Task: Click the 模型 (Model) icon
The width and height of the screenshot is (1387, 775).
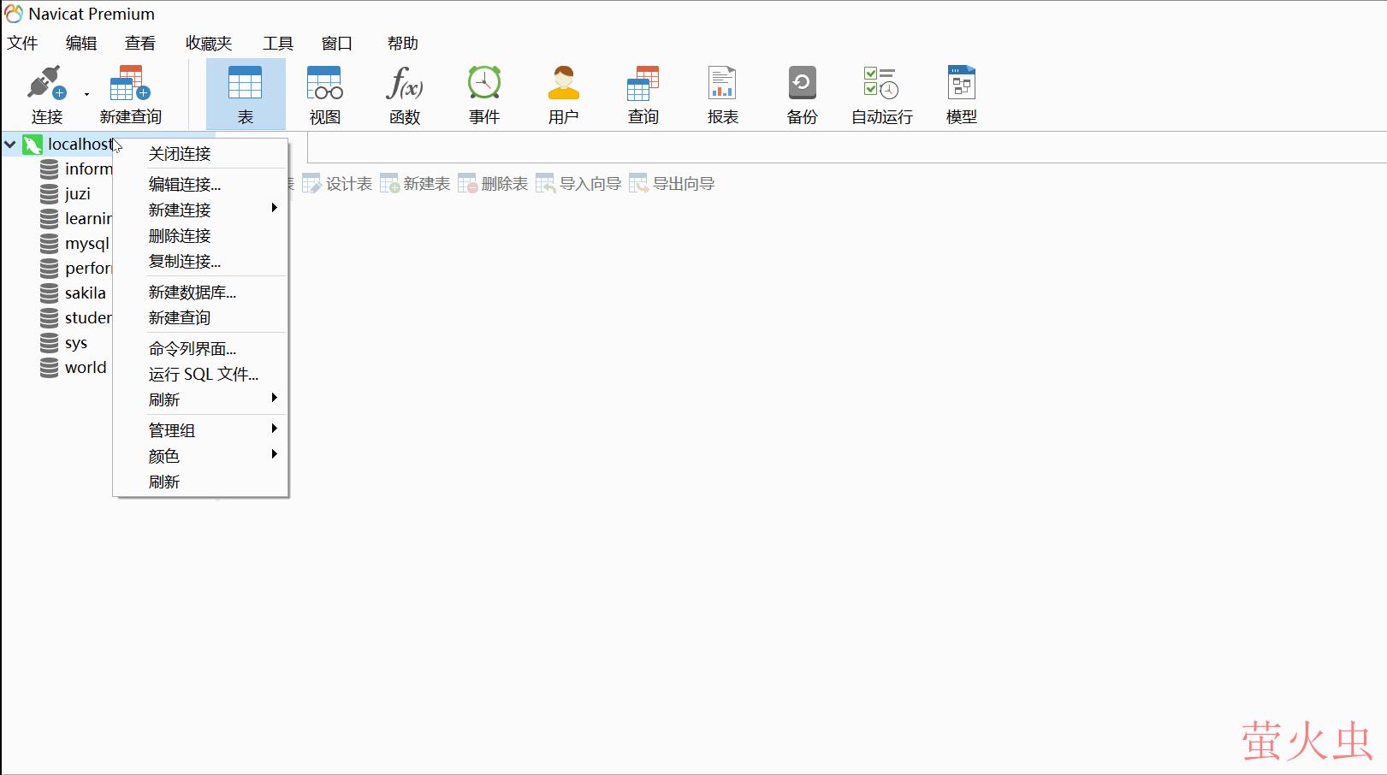Action: pyautogui.click(x=960, y=92)
